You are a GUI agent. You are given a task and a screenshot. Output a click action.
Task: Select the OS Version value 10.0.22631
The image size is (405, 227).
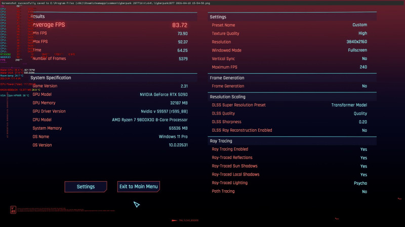(x=178, y=145)
